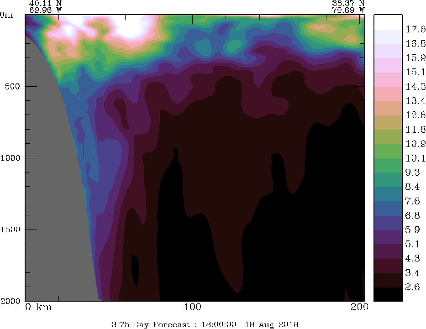Click the '38.37 N' latitude label
The height and width of the screenshot is (329, 426).
tap(348, 3)
